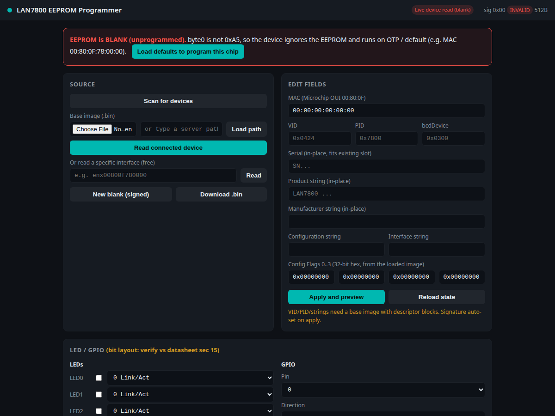Click Scan for devices button

click(168, 101)
